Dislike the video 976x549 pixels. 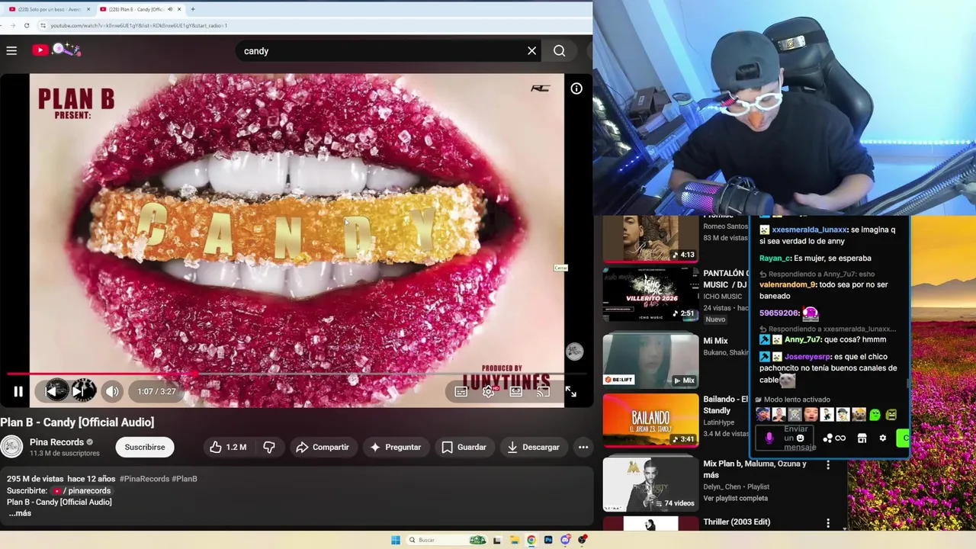269,447
